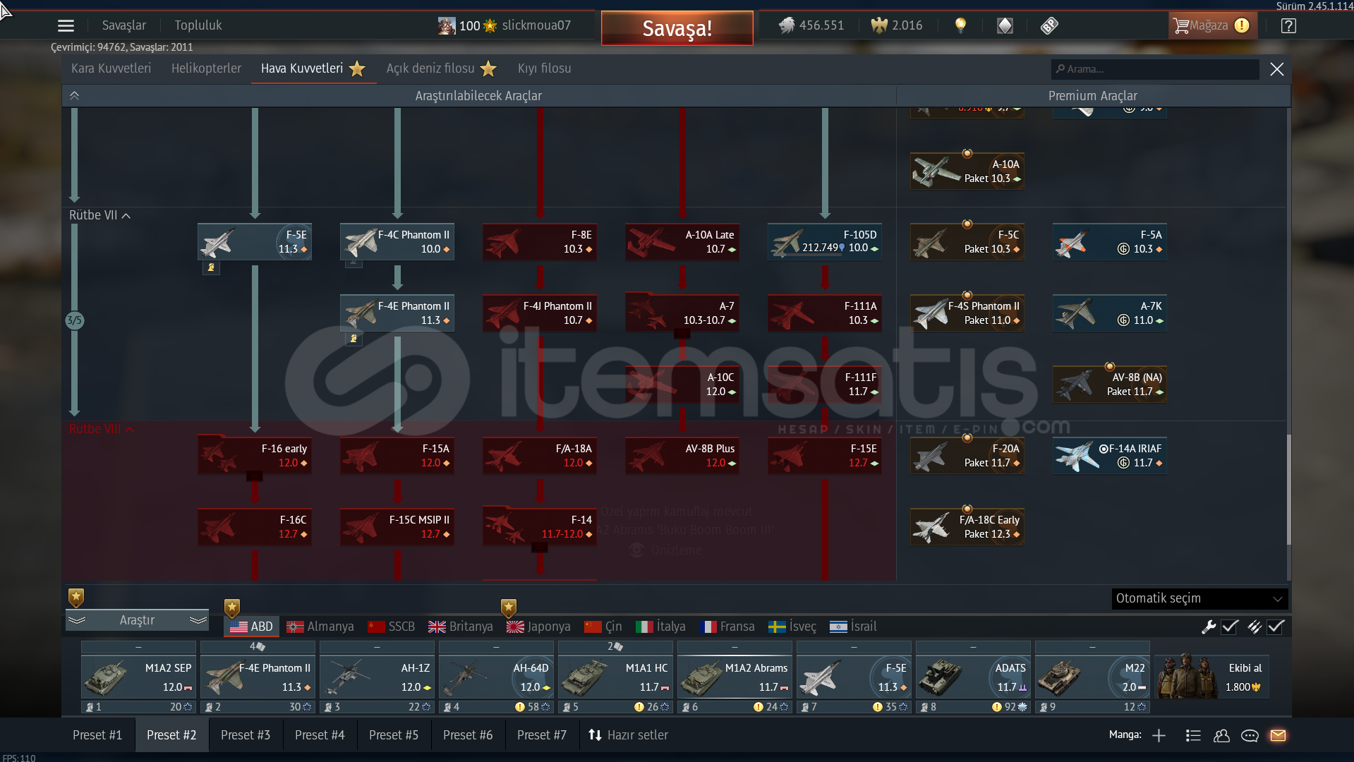This screenshot has width=1354, height=762.
Task: Select the F-105D aircraft tile
Action: pos(825,242)
